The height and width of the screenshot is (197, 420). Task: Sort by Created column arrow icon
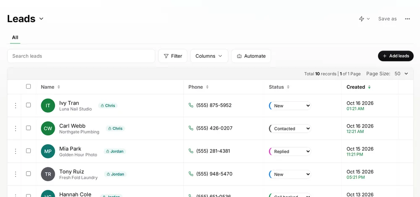pyautogui.click(x=369, y=87)
